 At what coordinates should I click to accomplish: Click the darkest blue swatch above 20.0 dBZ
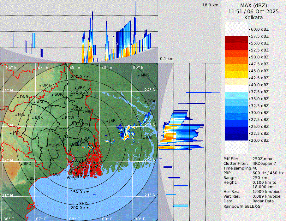pos(236,137)
